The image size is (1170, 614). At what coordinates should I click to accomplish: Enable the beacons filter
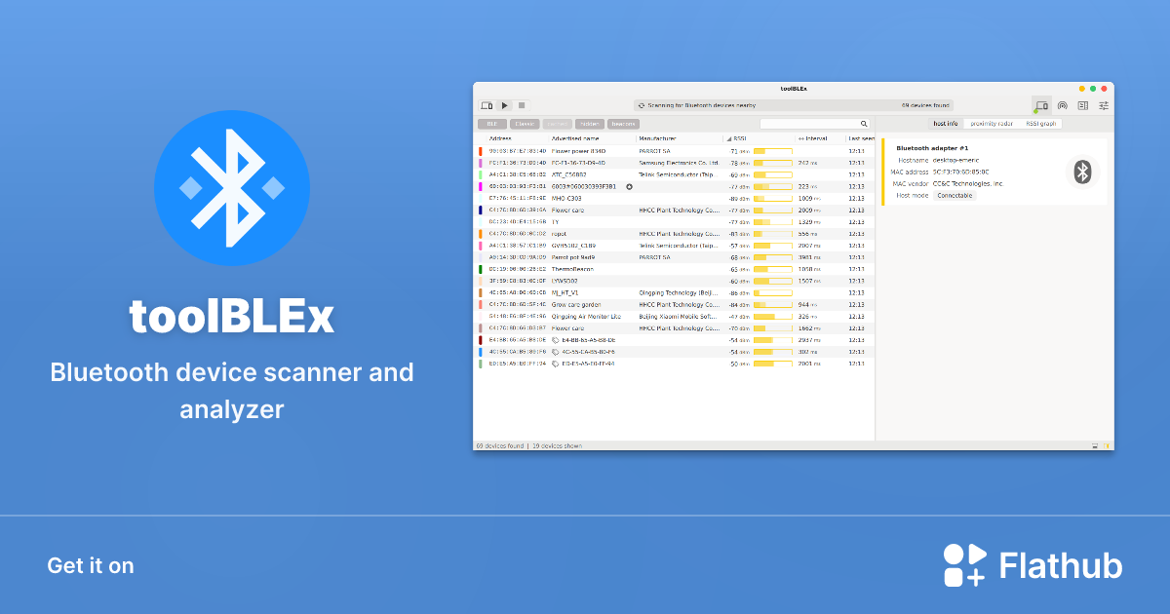pyautogui.click(x=622, y=124)
